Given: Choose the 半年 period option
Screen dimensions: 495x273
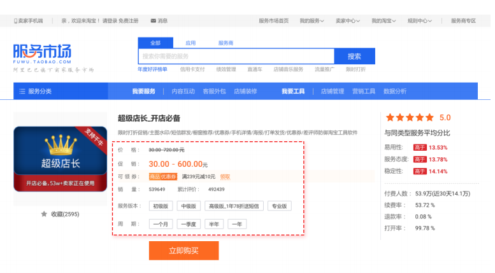Looking at the screenshot, I should click(x=214, y=224).
